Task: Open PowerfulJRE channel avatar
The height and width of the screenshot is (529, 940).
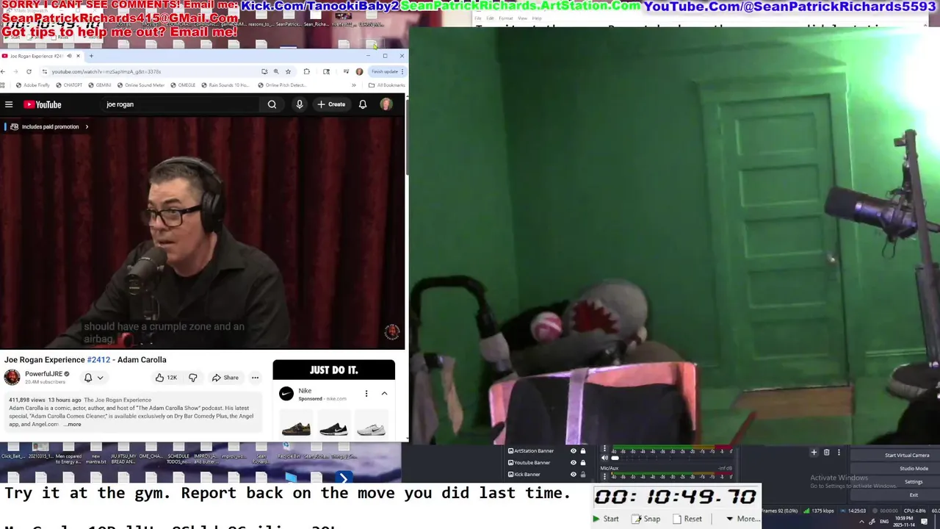Action: 12,378
